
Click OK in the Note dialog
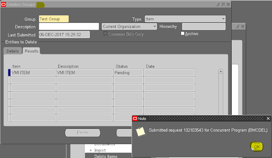pos(257,147)
